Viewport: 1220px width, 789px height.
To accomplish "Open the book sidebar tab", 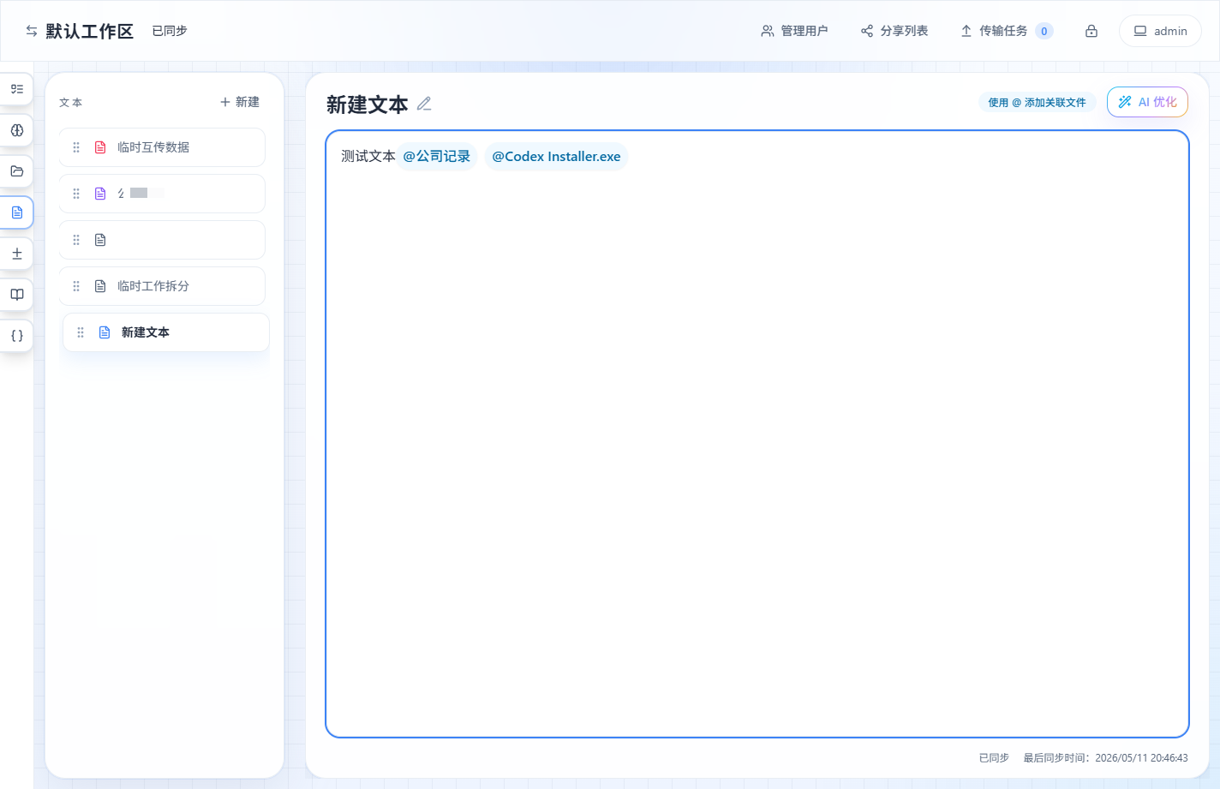I will coord(16,295).
